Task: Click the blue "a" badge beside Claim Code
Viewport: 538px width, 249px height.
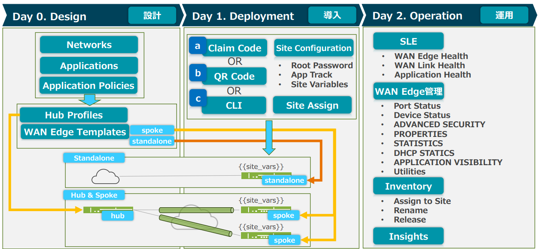Action: click(x=198, y=46)
